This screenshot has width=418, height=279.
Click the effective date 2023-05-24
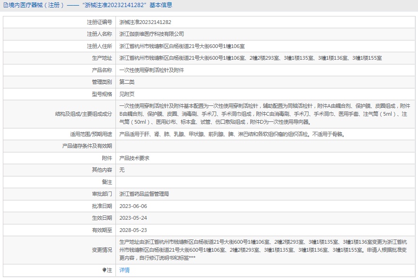click(x=133, y=218)
